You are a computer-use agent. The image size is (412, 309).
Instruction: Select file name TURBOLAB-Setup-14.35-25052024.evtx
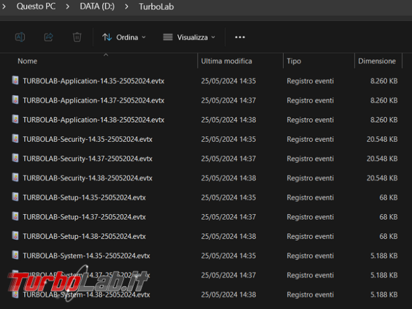(x=84, y=198)
